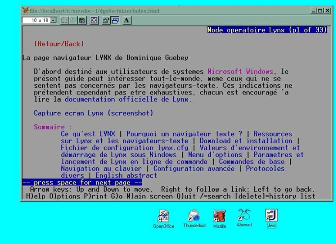
Task: Close the Lynx console window
Action: (x=327, y=11)
